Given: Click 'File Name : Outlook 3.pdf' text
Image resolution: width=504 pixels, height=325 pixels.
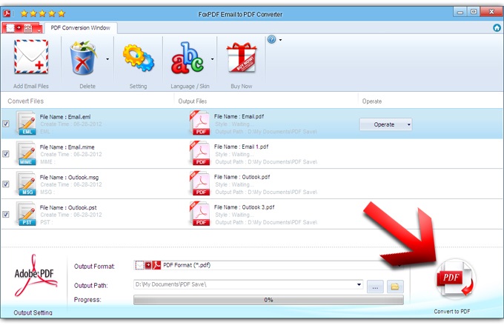Looking at the screenshot, I should point(245,207).
